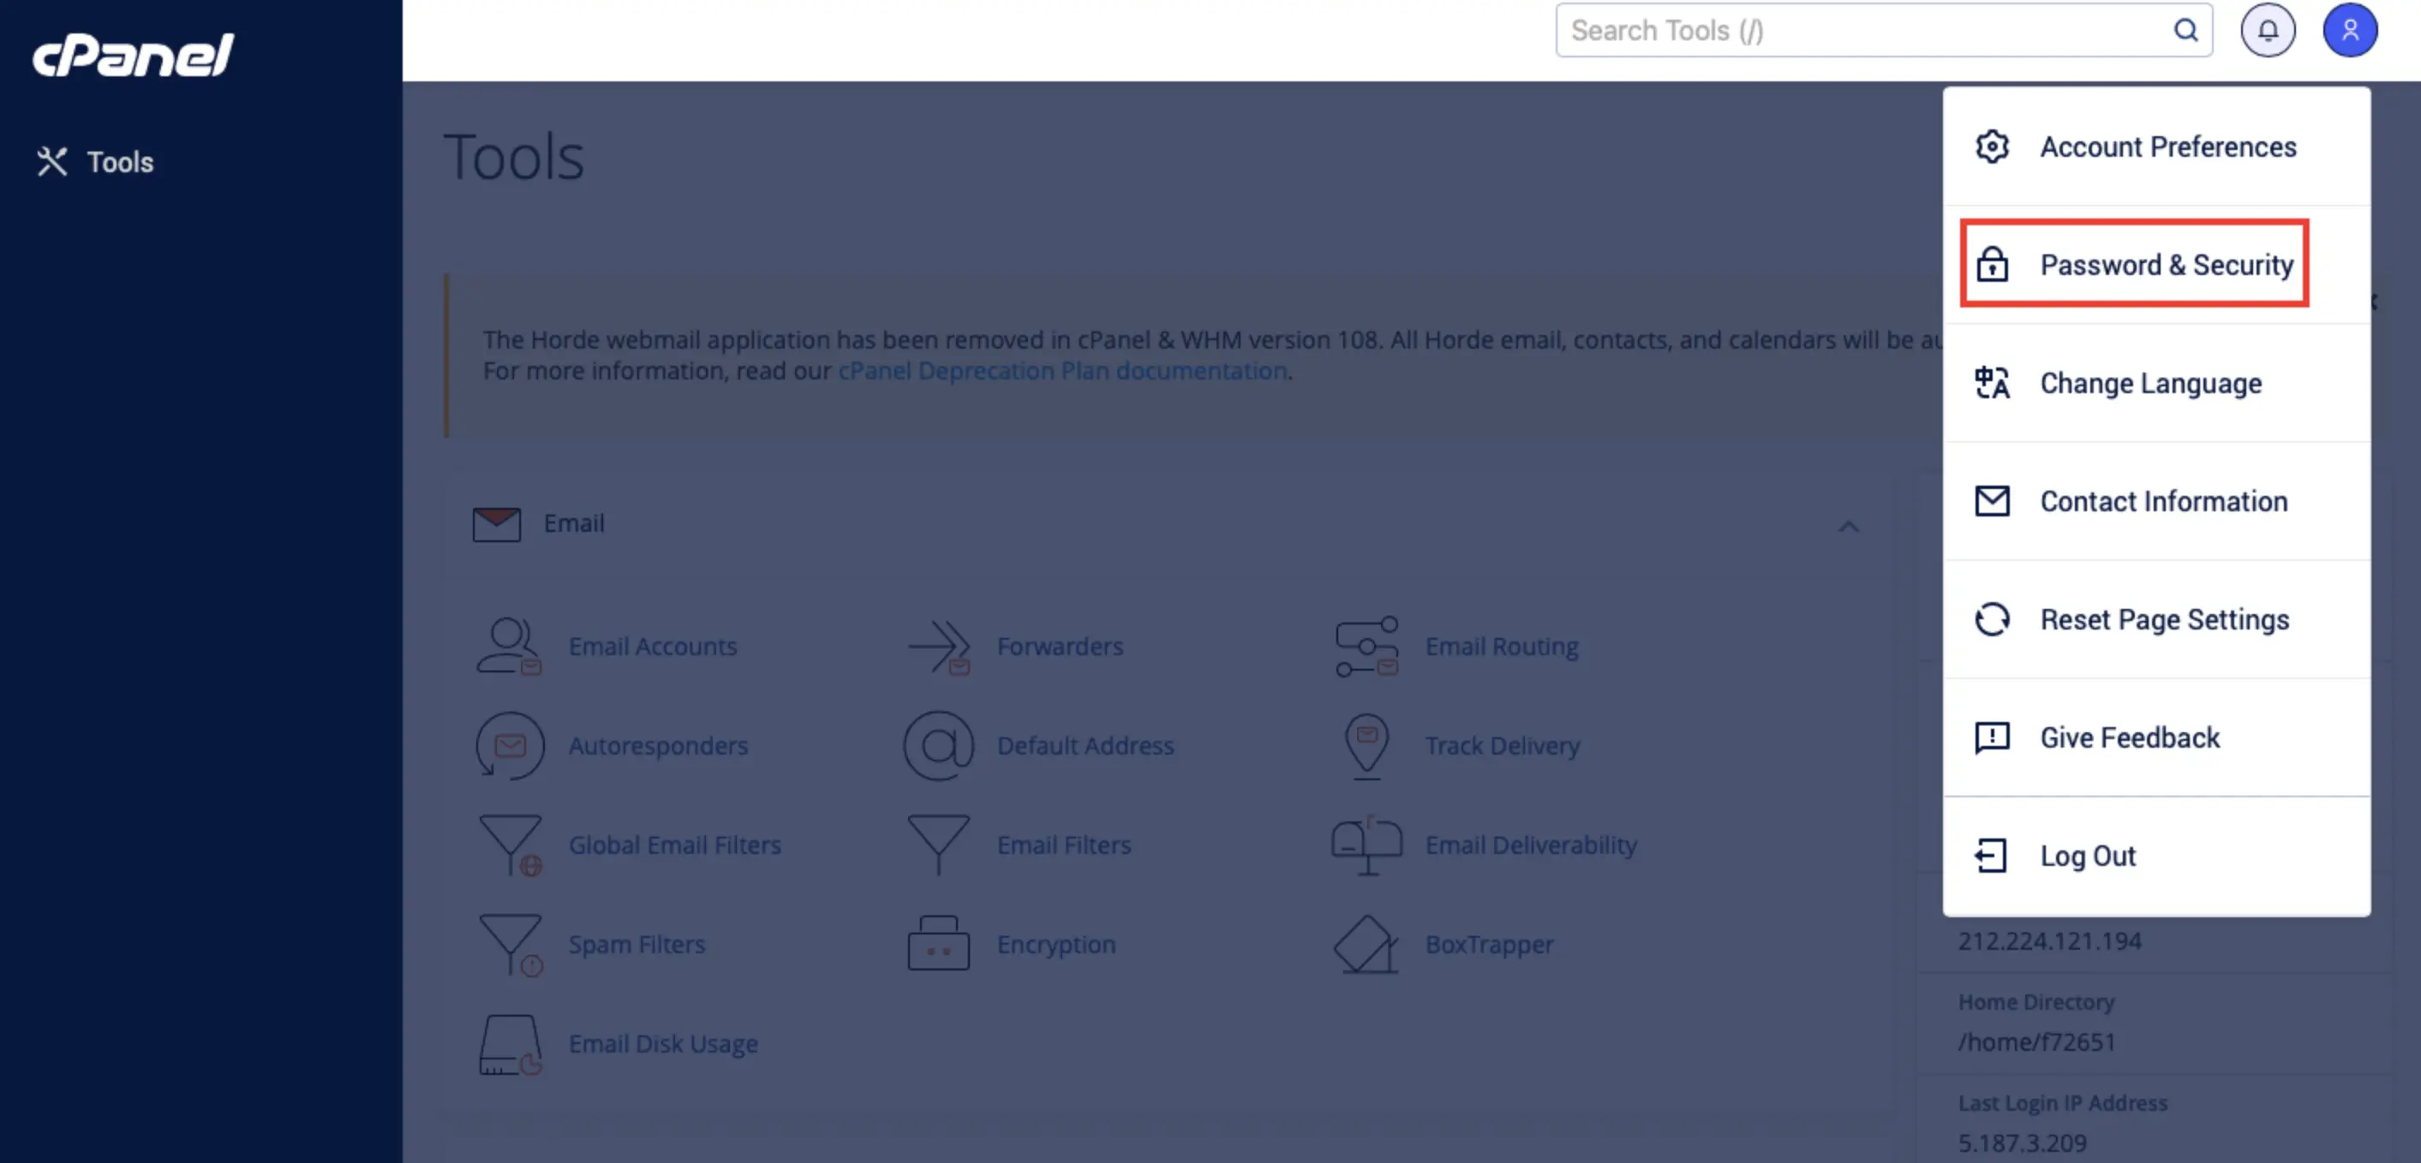The height and width of the screenshot is (1163, 2421).
Task: Click the BoxTrapper icon
Action: [x=1366, y=944]
